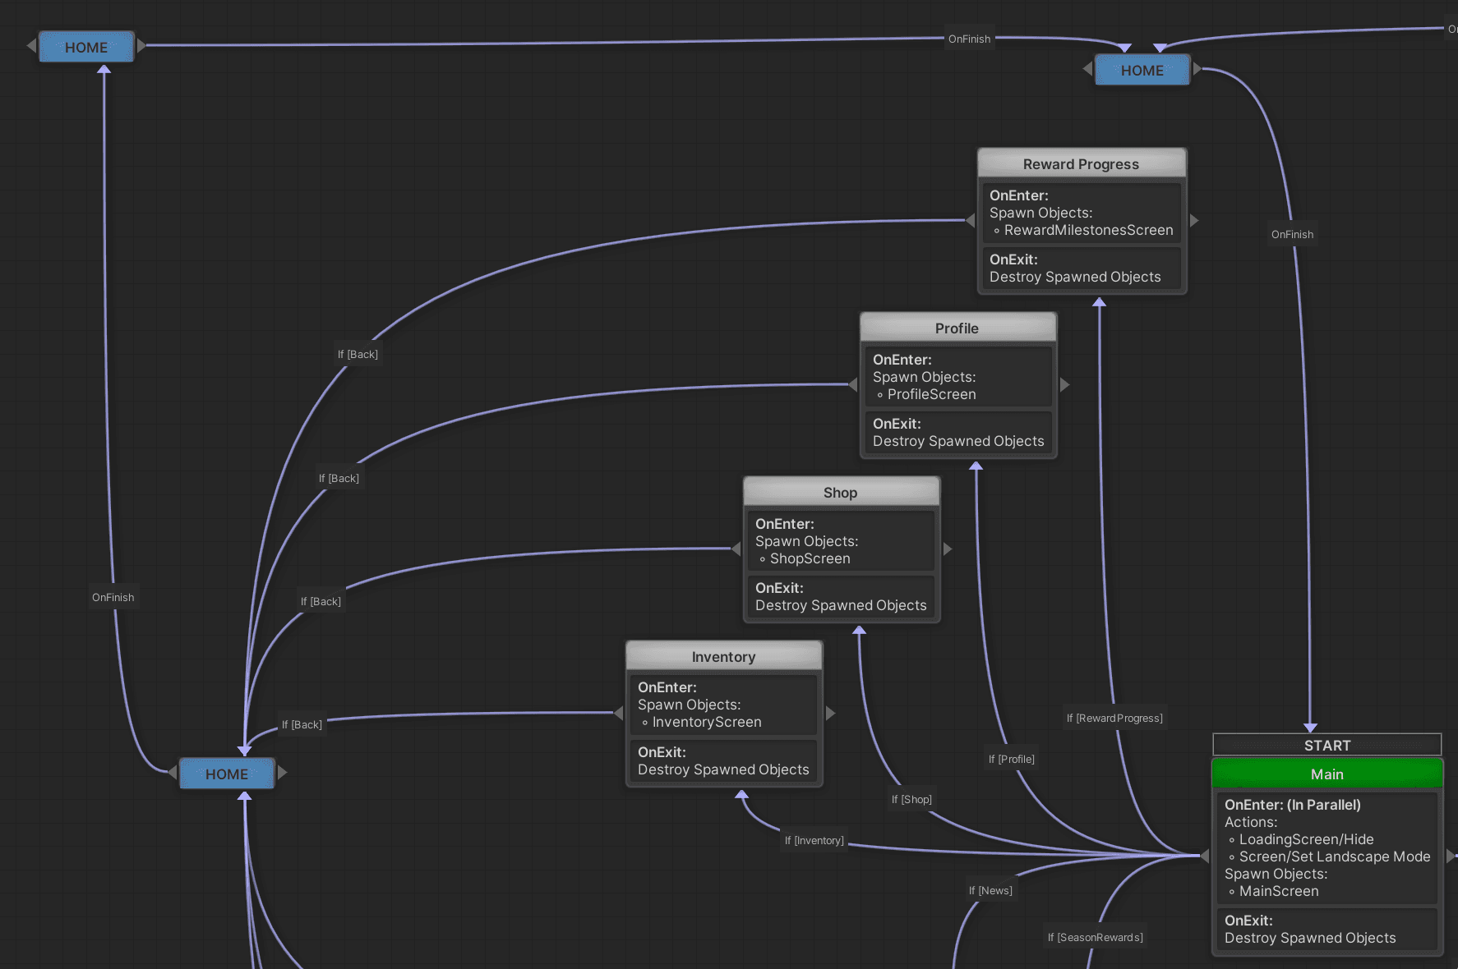Click top-left HOME node's left socket arrow
Image resolution: width=1458 pixels, height=969 pixels.
(x=31, y=45)
